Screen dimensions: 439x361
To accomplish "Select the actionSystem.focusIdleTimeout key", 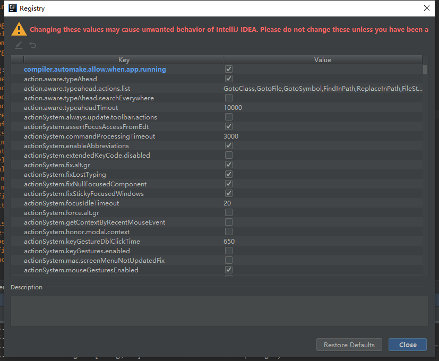I will (71, 203).
